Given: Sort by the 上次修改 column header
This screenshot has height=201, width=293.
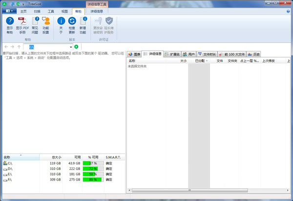Looking at the screenshot, I should pyautogui.click(x=273, y=61).
